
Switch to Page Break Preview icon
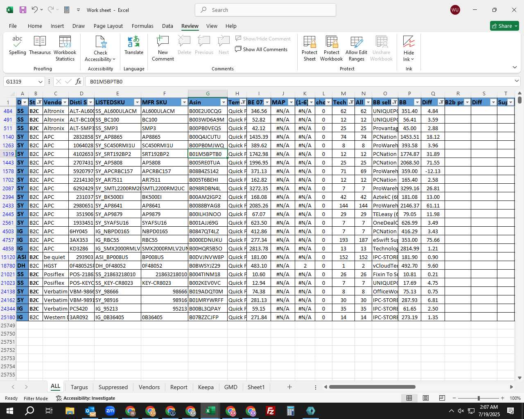click(442, 398)
